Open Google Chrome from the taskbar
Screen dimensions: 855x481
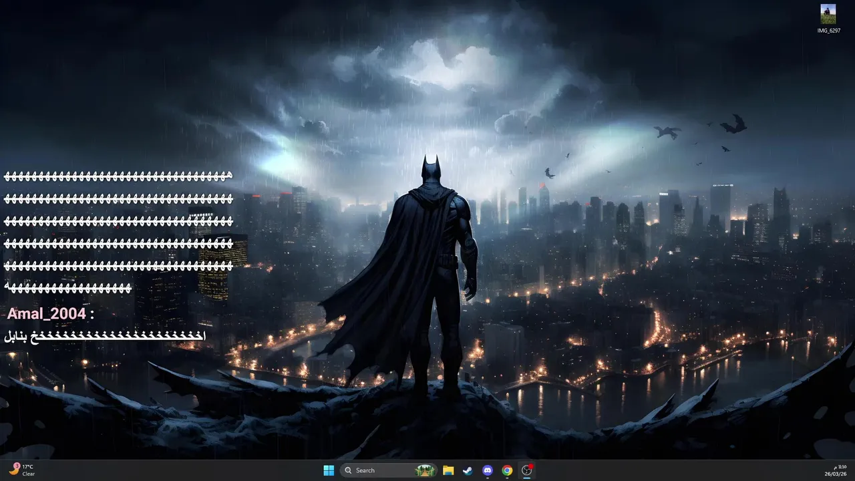click(x=507, y=470)
